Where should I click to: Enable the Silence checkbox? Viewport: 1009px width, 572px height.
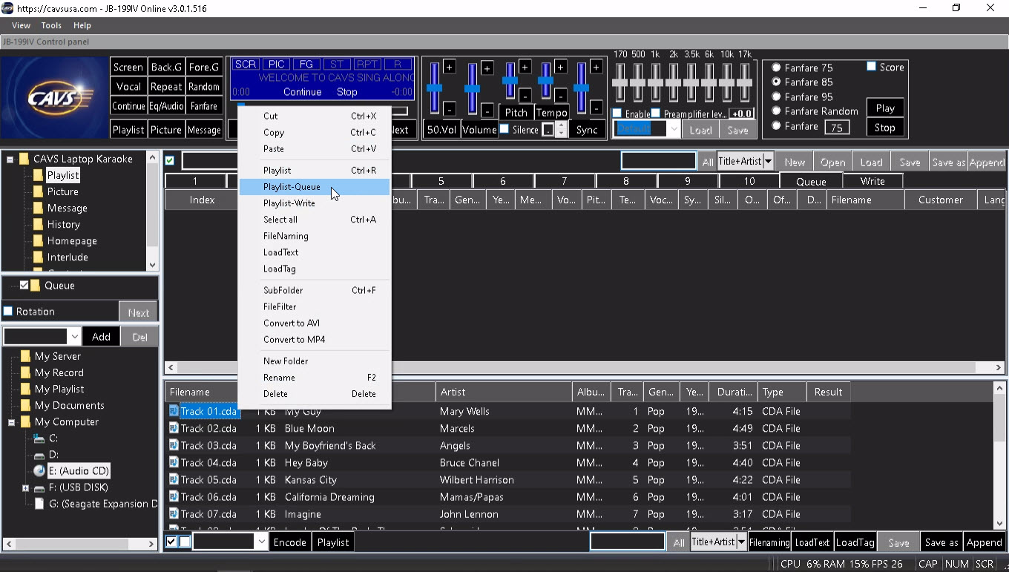504,129
